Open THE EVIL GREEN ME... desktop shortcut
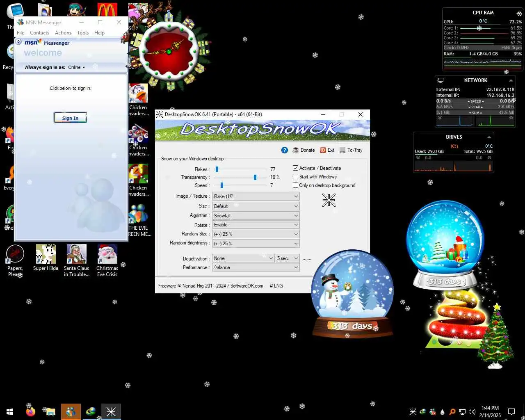Screen dimensions: 525x420 [x=139, y=220]
